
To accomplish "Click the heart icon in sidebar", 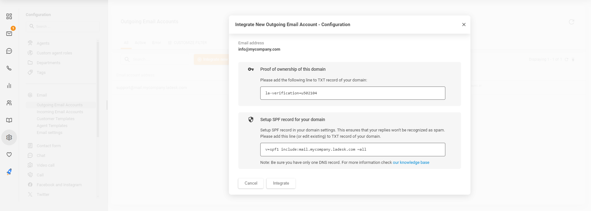I will tap(9, 154).
